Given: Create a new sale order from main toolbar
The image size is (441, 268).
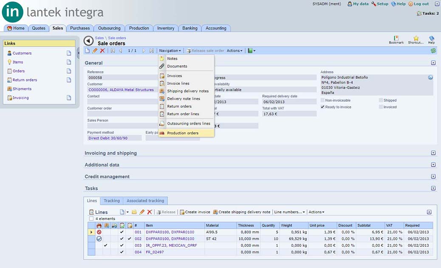Looking at the screenshot, I should click(x=88, y=50).
